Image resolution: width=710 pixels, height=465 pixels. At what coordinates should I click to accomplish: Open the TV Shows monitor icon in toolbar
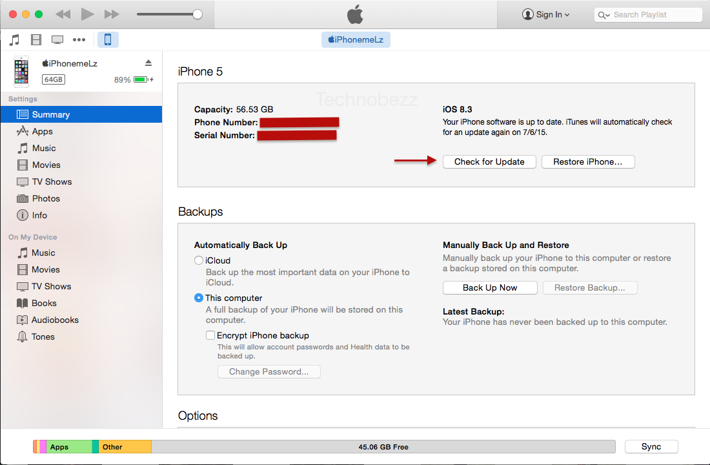click(x=57, y=40)
